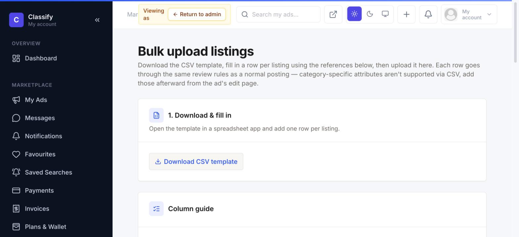Image resolution: width=519 pixels, height=237 pixels.
Task: Open Dashboard from the sidebar
Action: click(x=56, y=58)
